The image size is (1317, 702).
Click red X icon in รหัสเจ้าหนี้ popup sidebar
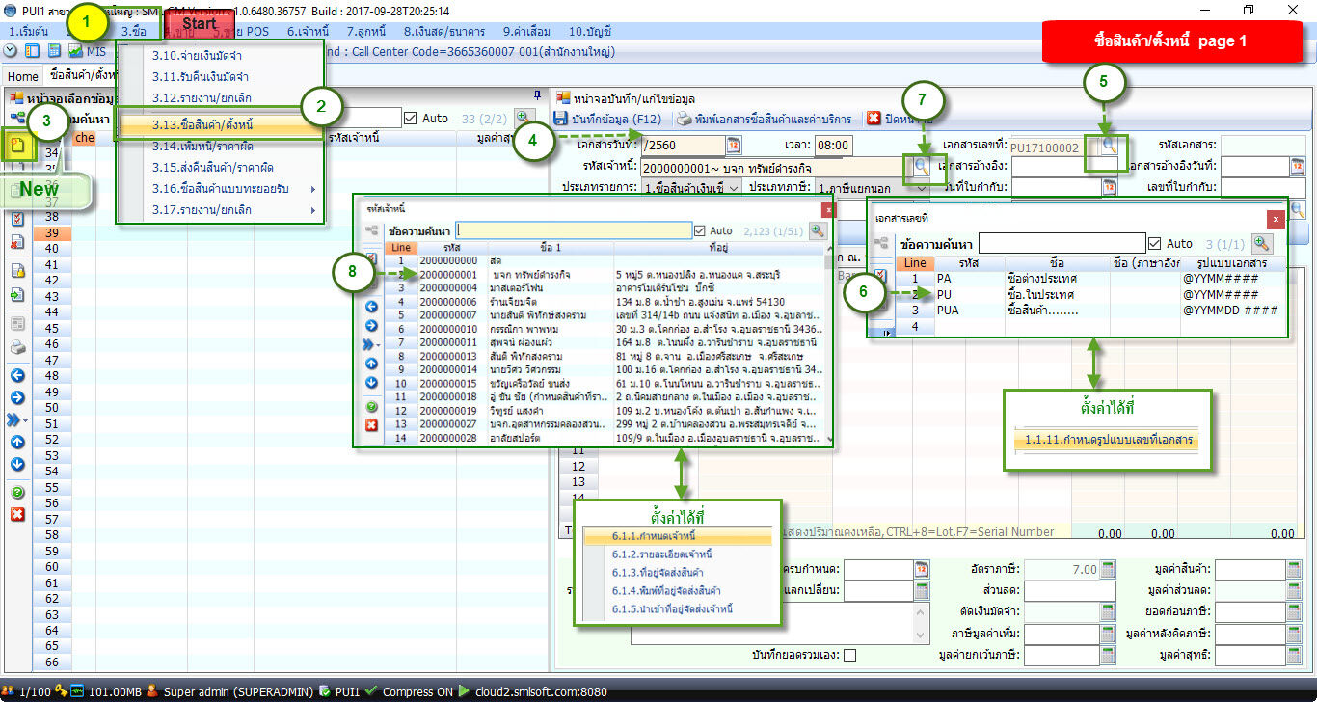371,425
